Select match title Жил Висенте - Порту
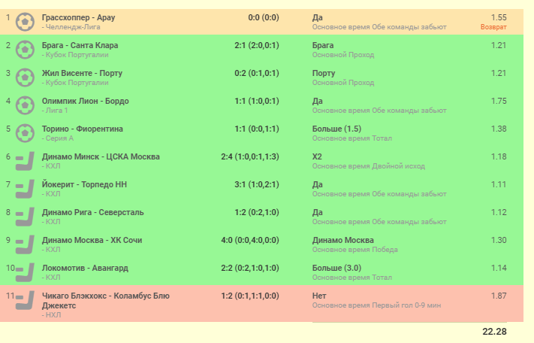The height and width of the screenshot is (343, 534). click(82, 73)
